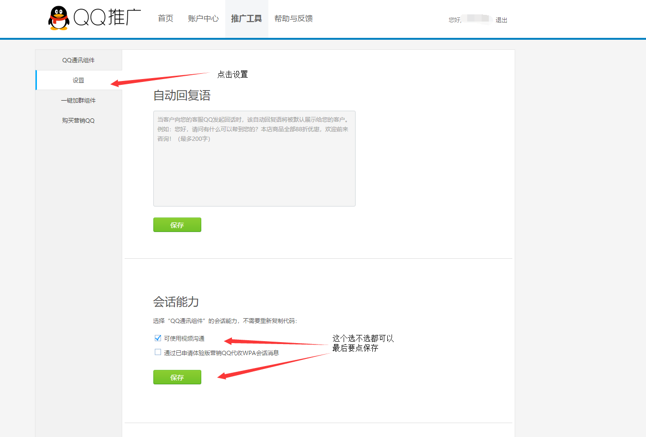The height and width of the screenshot is (437, 646).
Task: Open 账户中心 in the top navigation
Action: click(203, 18)
